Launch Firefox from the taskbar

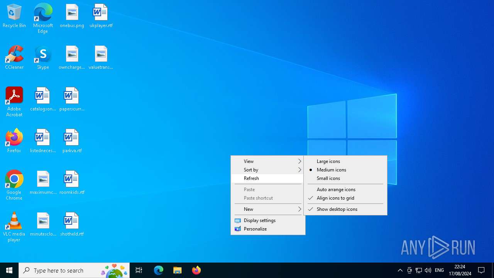196,270
